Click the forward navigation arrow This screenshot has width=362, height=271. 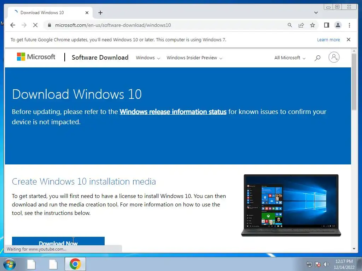(24, 25)
